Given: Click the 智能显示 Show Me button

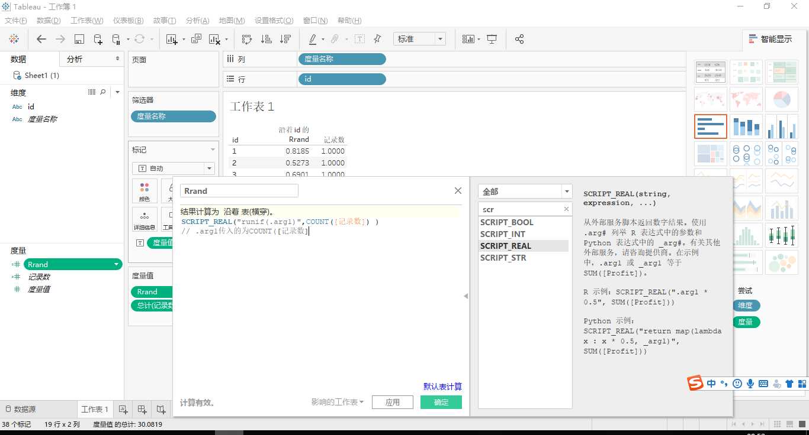Looking at the screenshot, I should 770,39.
